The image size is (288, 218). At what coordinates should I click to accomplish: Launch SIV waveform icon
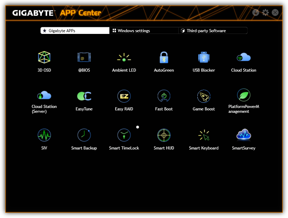44,135
